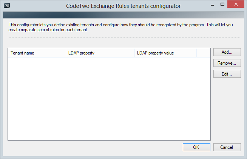Viewport: 247px width, 159px height.
Task: Confirm settings with the OK button
Action: click(196, 147)
